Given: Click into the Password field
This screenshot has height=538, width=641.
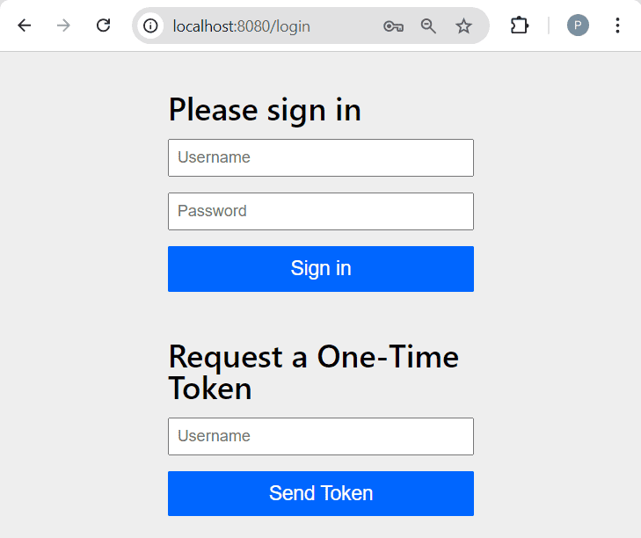Looking at the screenshot, I should (x=321, y=211).
